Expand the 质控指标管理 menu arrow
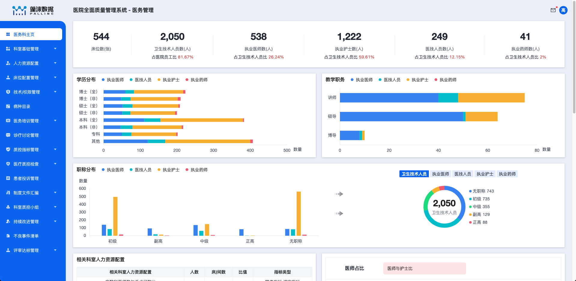This screenshot has width=576, height=281. pos(55,149)
